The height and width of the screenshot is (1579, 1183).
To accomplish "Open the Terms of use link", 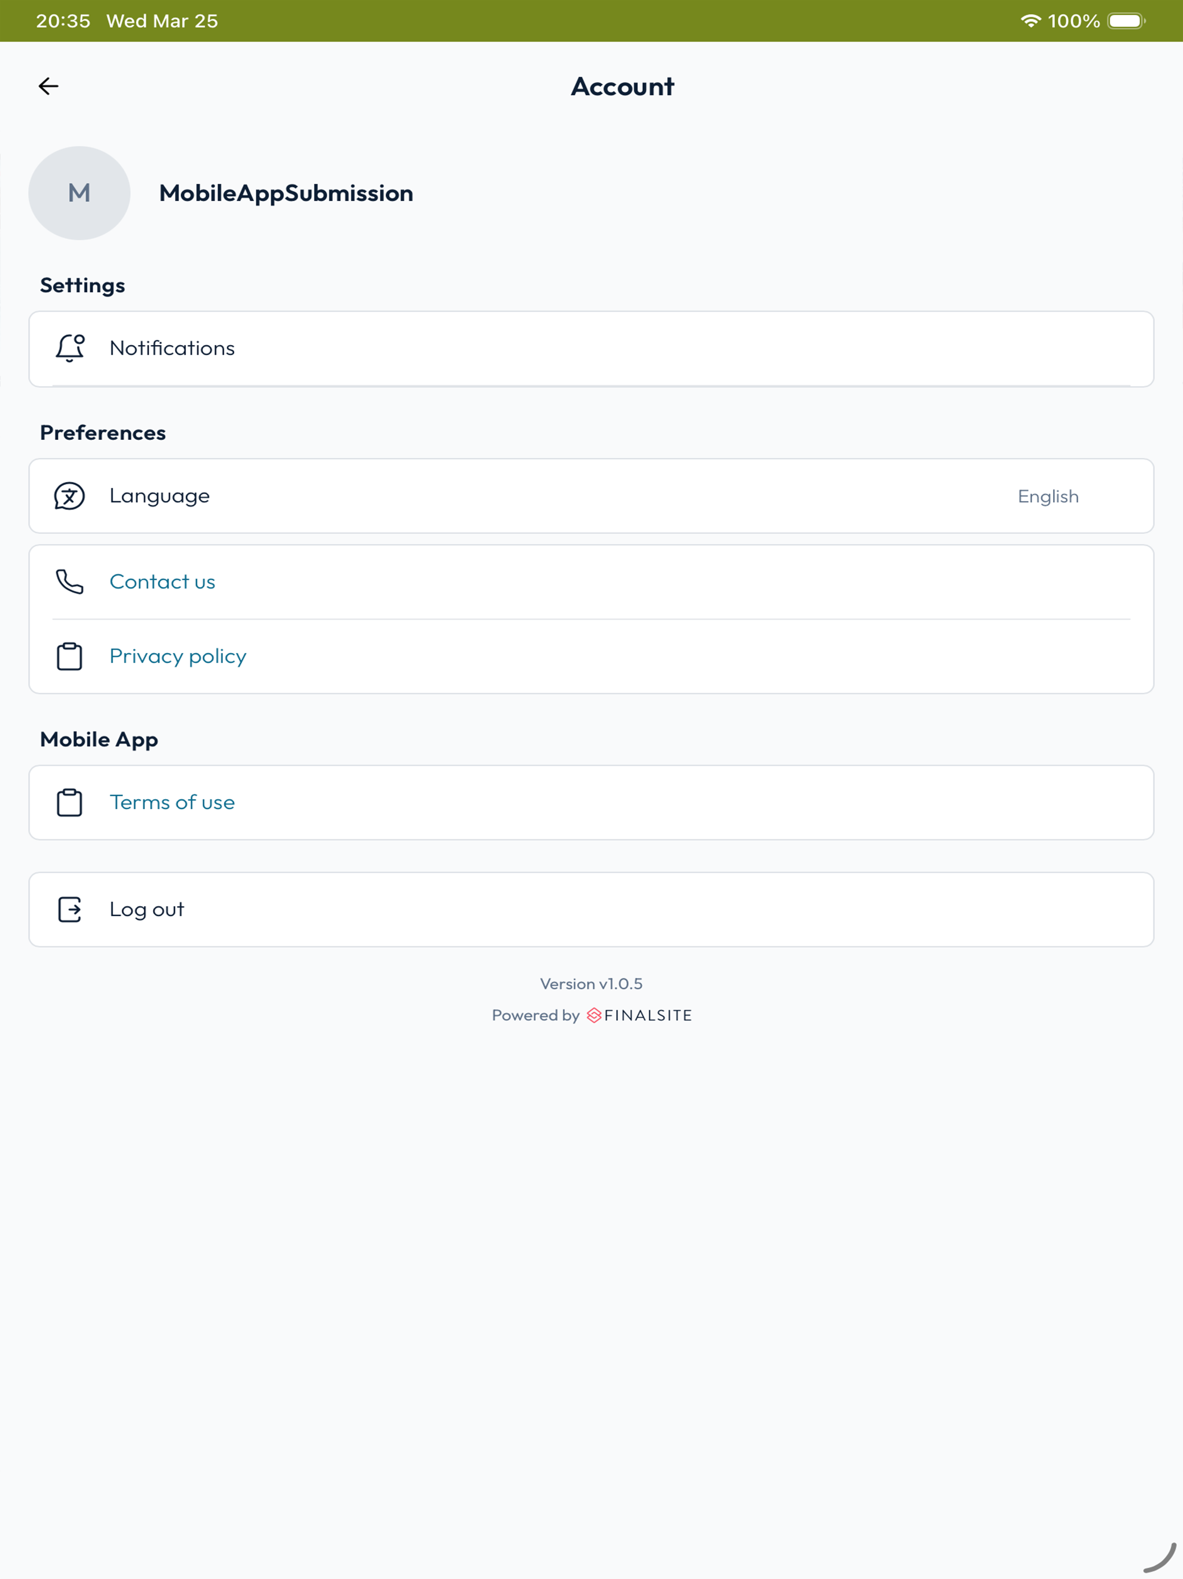I will click(172, 802).
